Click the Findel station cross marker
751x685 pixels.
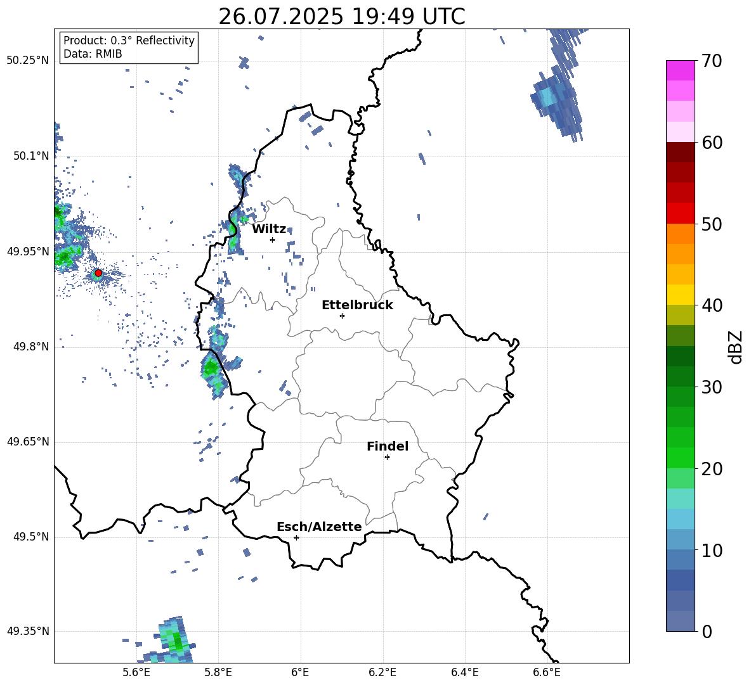[387, 458]
